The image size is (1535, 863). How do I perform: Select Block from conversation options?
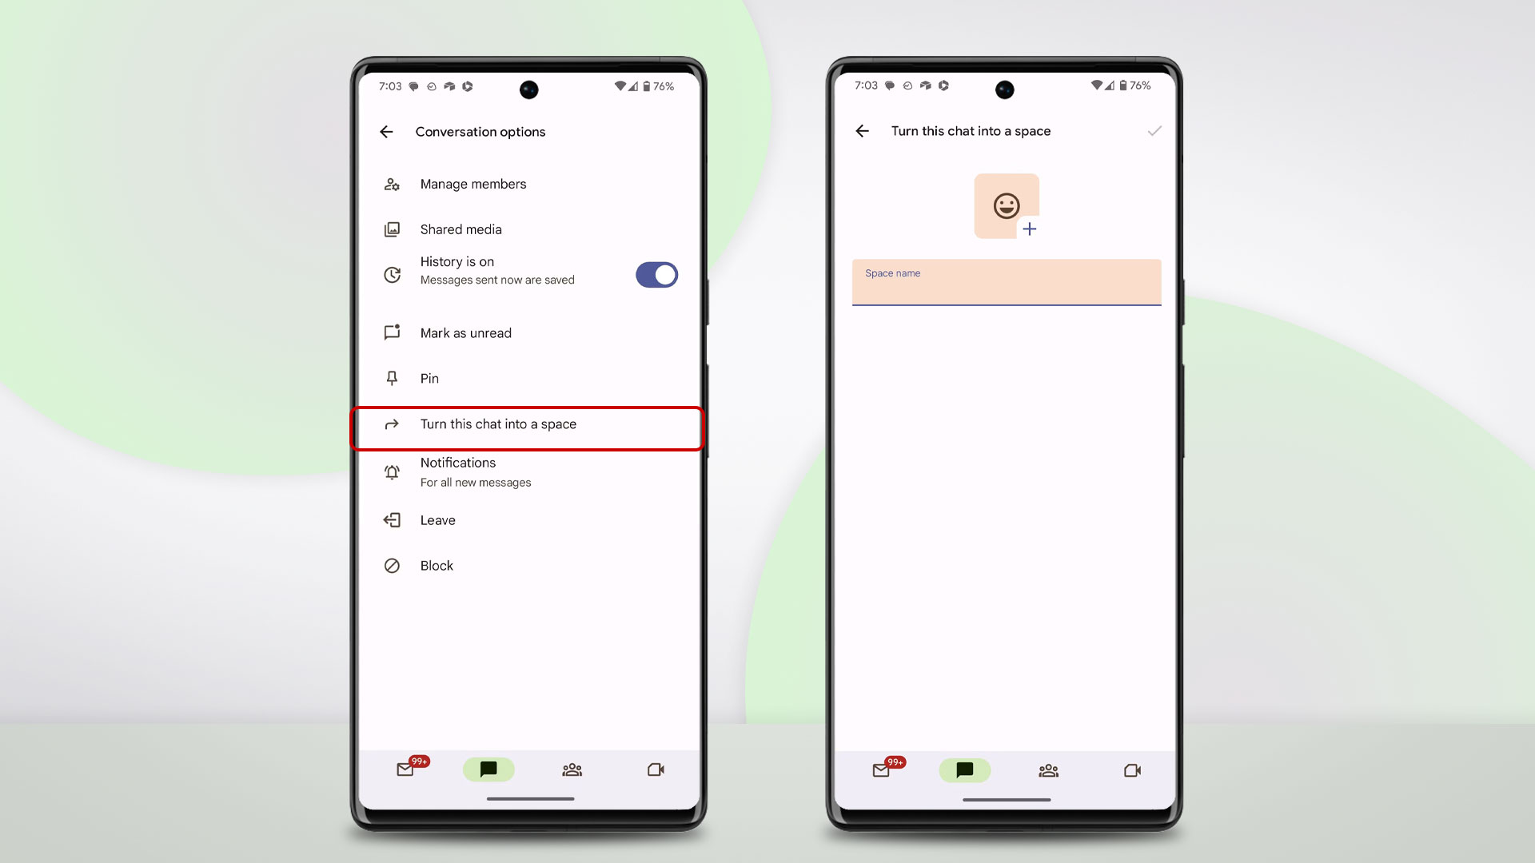[437, 565]
